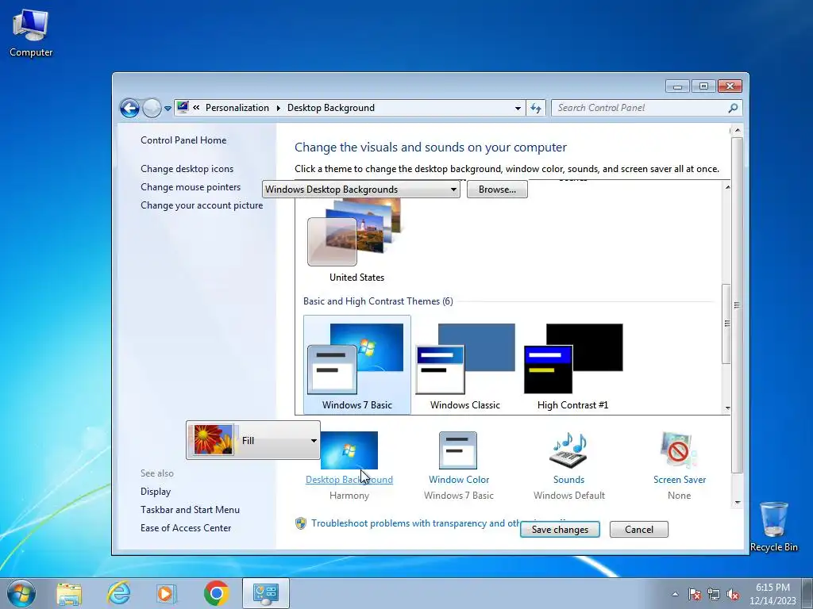Click the taskbar clock showing 6:15 PM
The image size is (813, 609).
773,594
